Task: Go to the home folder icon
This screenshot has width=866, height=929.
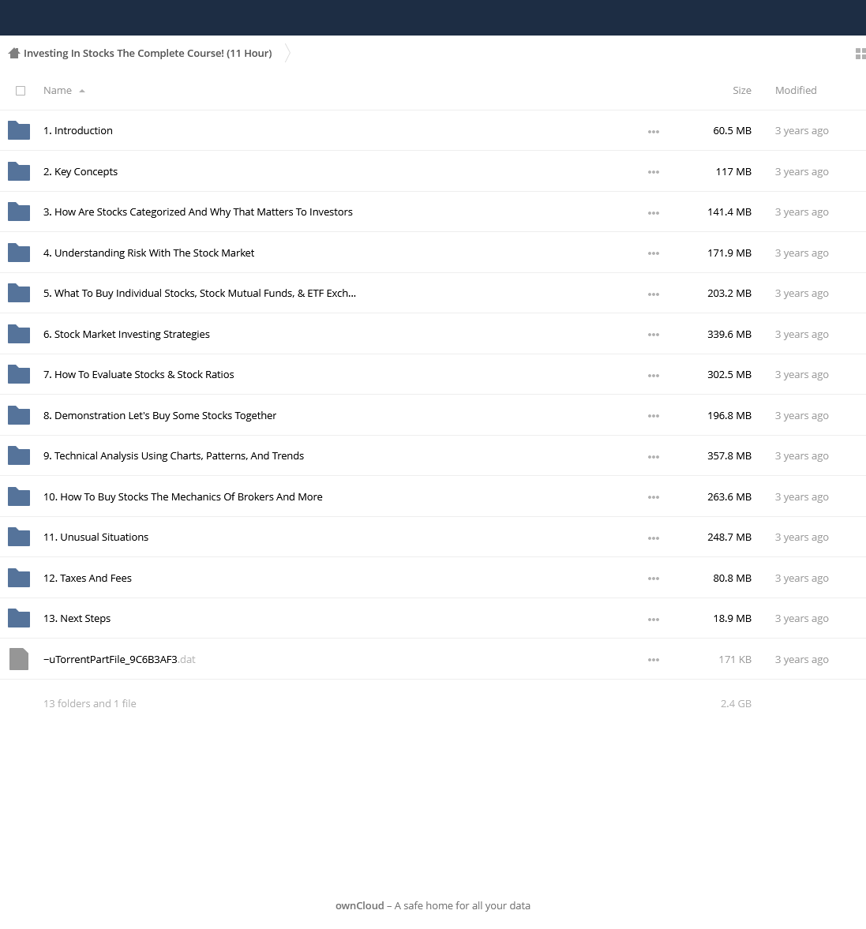Action: pyautogui.click(x=14, y=54)
